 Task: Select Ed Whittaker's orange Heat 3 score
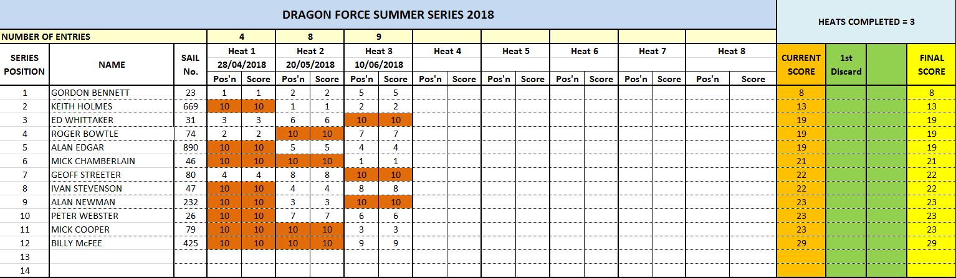pyautogui.click(x=396, y=120)
